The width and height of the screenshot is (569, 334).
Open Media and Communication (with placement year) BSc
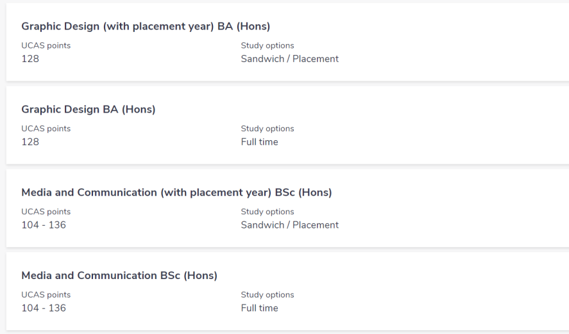click(176, 193)
